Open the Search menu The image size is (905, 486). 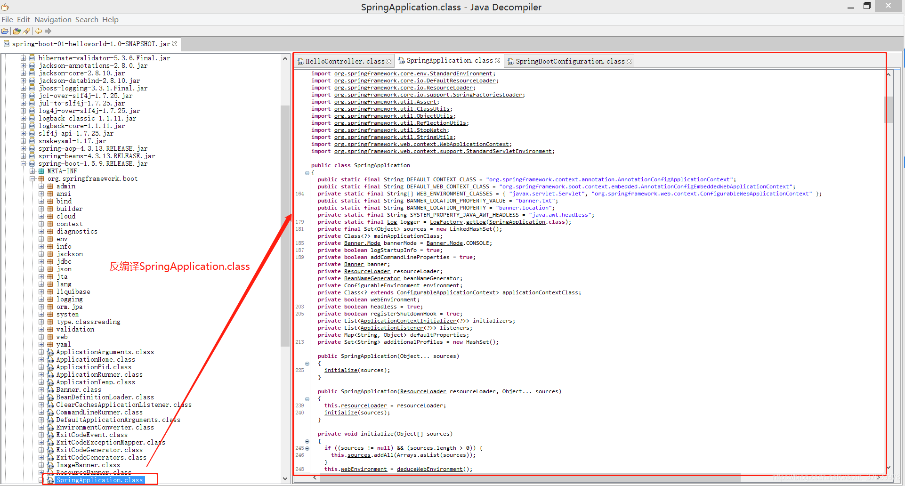[87, 19]
